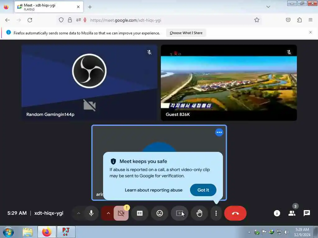318x238 pixels.
Task: Leave the call with red hang-up button
Action: (235, 213)
